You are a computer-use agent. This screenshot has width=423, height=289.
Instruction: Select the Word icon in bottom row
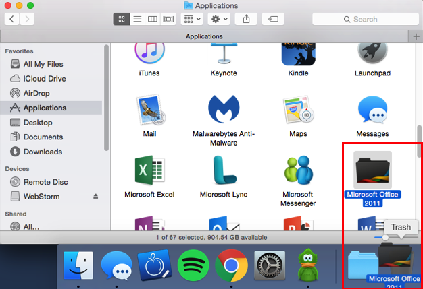pyautogui.click(x=370, y=224)
